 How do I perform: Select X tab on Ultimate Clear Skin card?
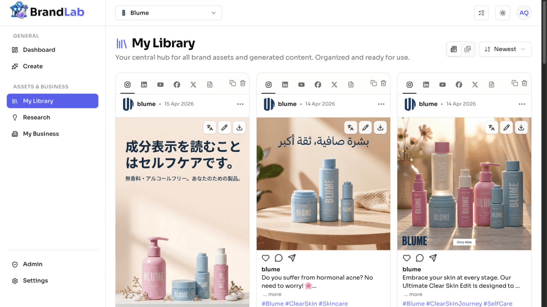pyautogui.click(x=475, y=84)
